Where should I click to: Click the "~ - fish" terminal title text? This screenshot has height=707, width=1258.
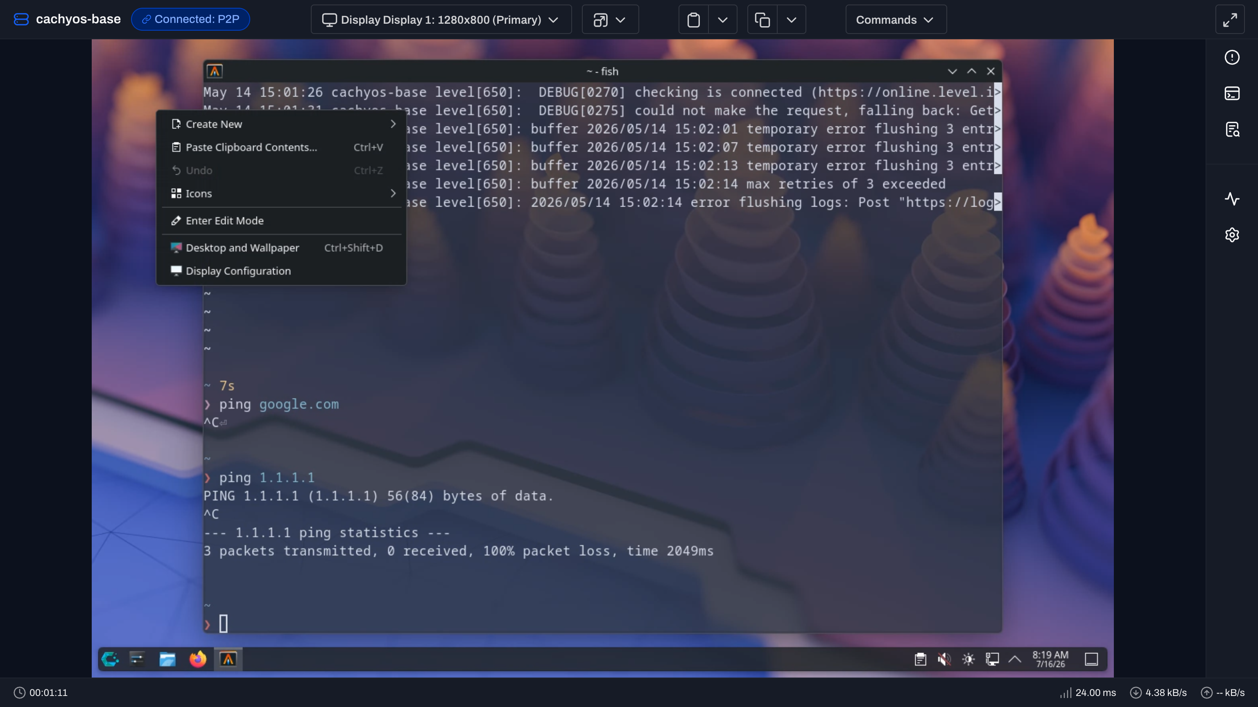[602, 71]
